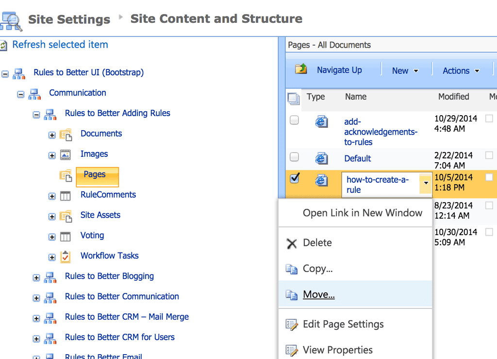
Task: Click the Images library icon in tree
Action: [66, 155]
